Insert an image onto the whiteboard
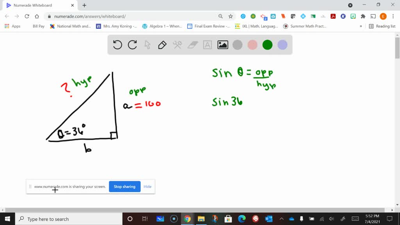Image resolution: width=400 pixels, height=225 pixels. (223, 45)
